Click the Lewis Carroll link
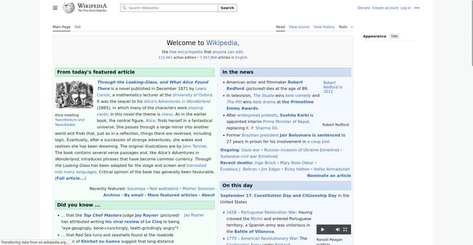Screen dimensions: 473x245 [x=200, y=89]
